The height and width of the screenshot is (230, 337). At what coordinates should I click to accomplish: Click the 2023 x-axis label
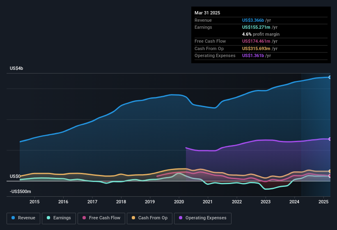point(266,202)
